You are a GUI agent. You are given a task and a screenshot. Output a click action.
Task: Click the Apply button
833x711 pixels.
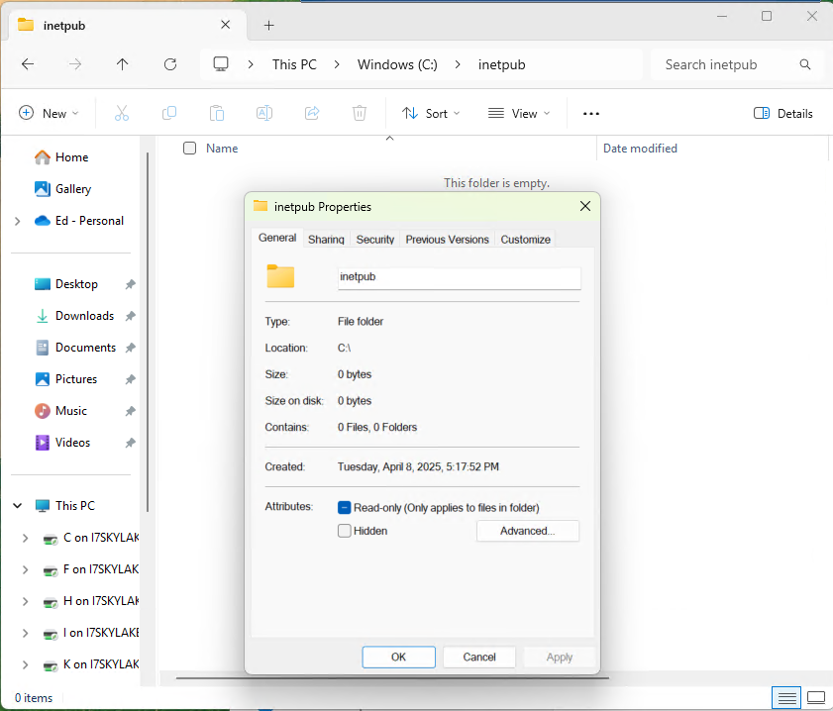[560, 657]
